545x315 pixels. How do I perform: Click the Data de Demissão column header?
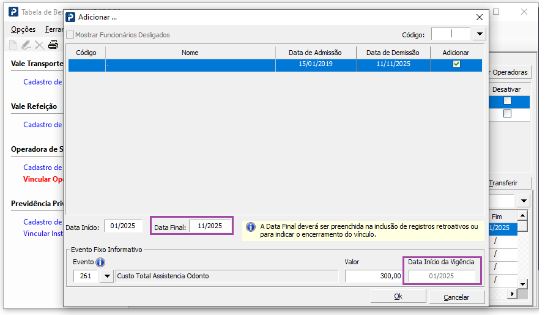tap(393, 53)
